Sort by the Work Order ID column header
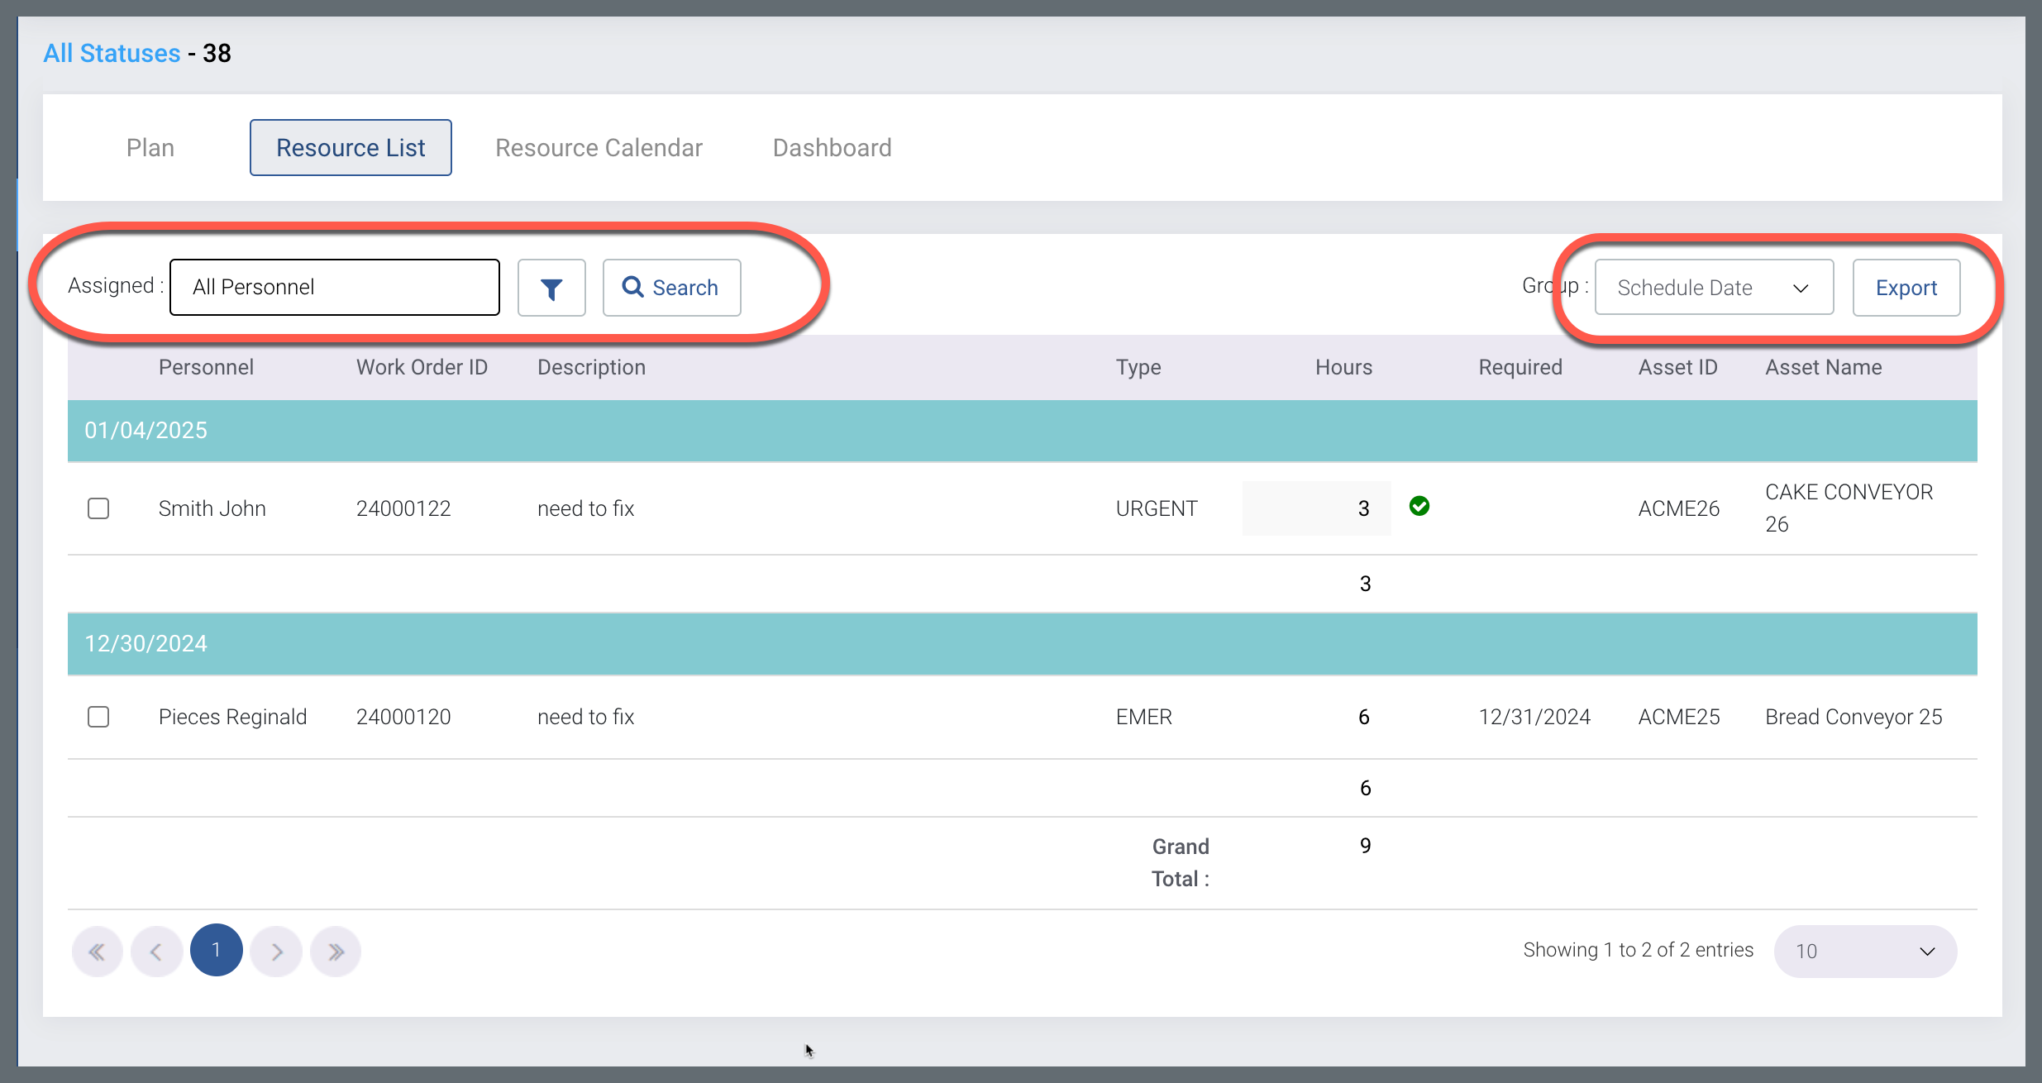2042x1083 pixels. [x=422, y=367]
